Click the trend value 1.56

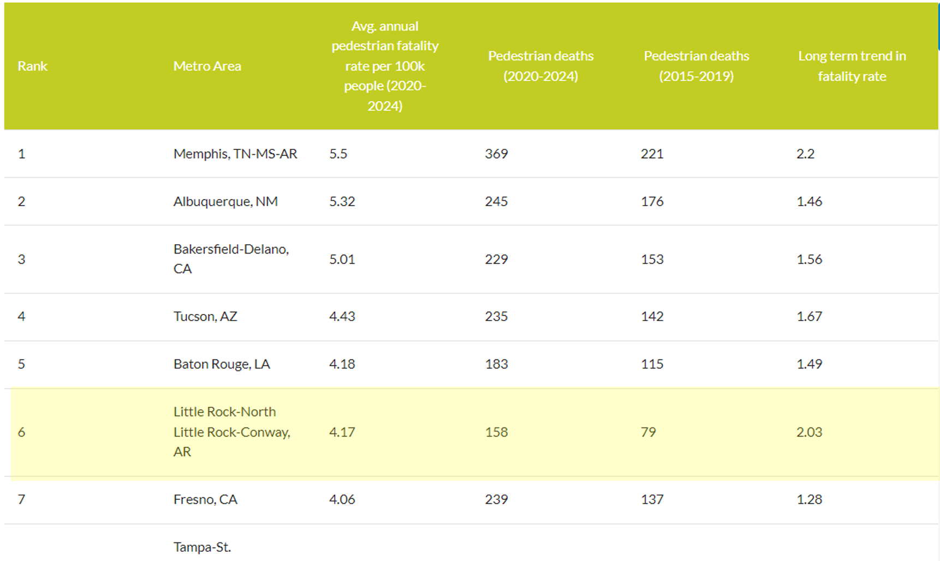[x=809, y=259]
